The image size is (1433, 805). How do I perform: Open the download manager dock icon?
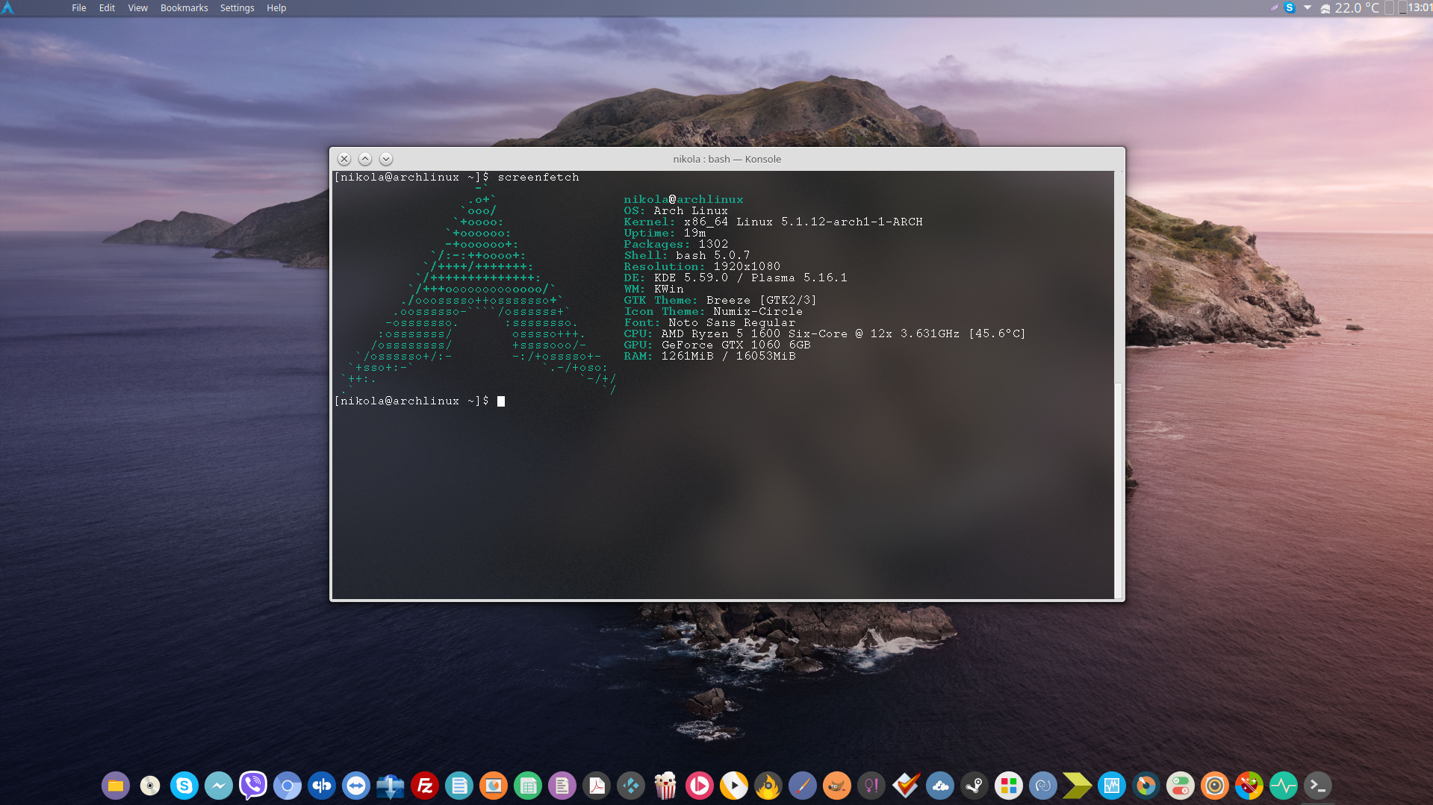[391, 785]
